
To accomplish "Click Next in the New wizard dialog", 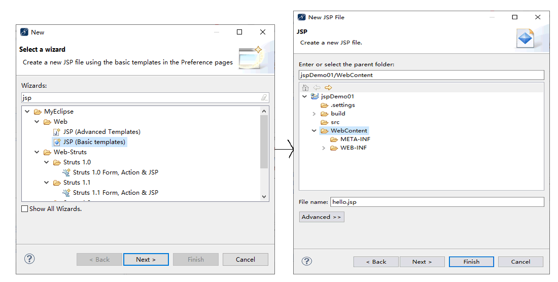I will click(x=146, y=260).
